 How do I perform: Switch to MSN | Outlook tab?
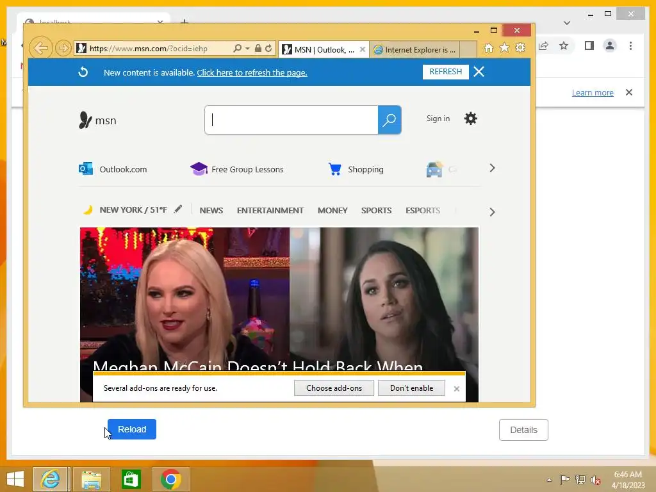point(318,50)
